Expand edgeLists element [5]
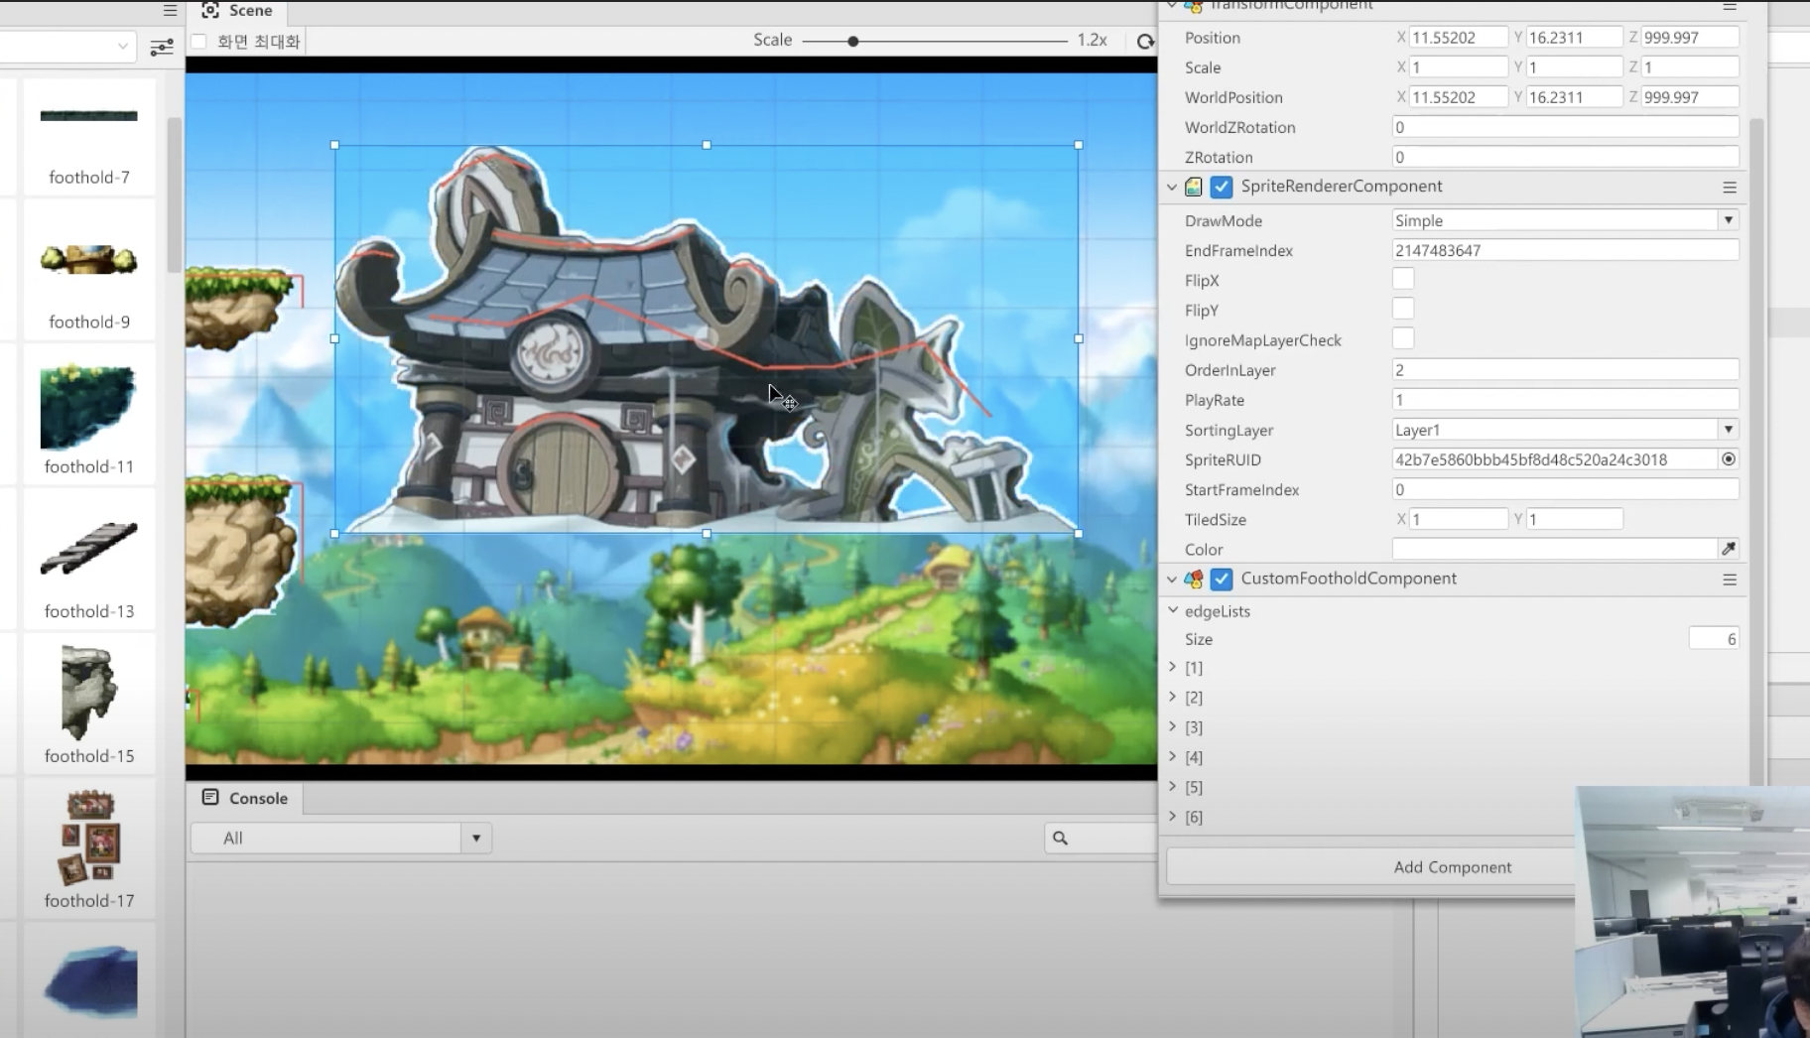The height and width of the screenshot is (1038, 1810). [x=1173, y=786]
